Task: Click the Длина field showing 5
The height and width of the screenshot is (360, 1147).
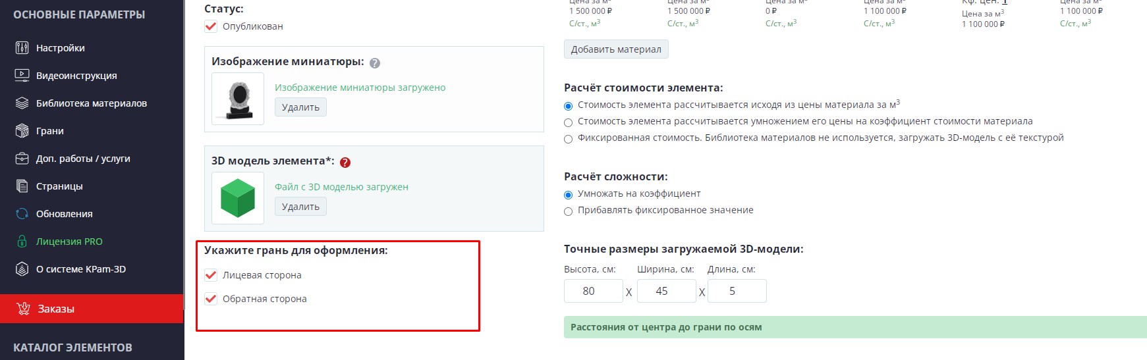Action: click(x=737, y=291)
